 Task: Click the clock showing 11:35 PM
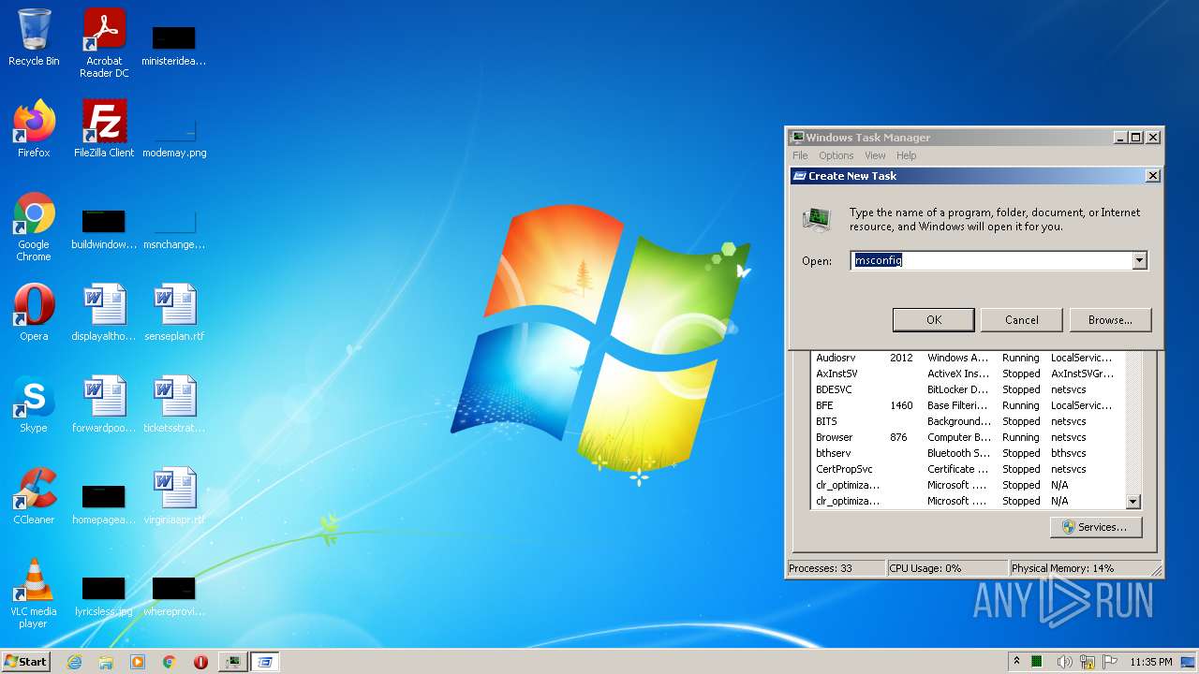pyautogui.click(x=1150, y=662)
